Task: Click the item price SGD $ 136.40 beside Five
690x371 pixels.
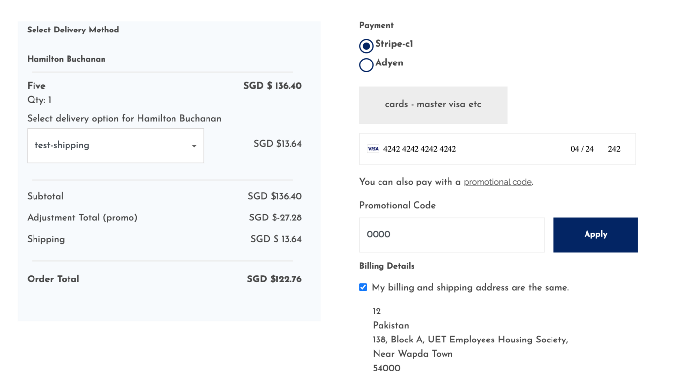Action: [273, 86]
